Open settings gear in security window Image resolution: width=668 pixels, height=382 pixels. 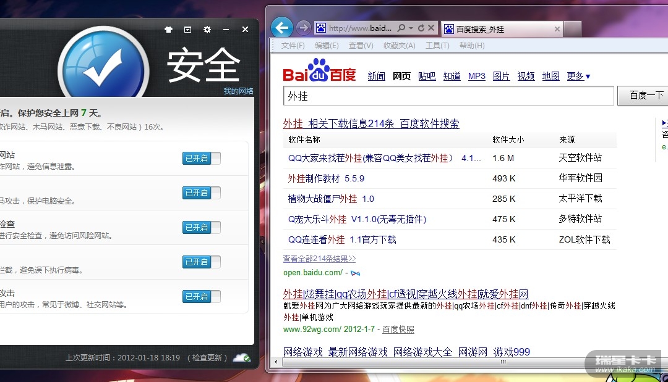click(x=207, y=30)
